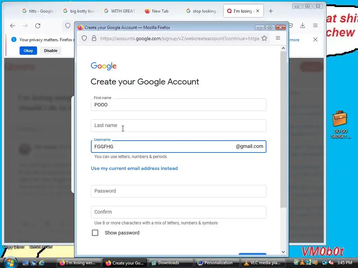Viewport: 358px width, 268px height.
Task: Click the Google logo on signup page
Action: pos(103,66)
